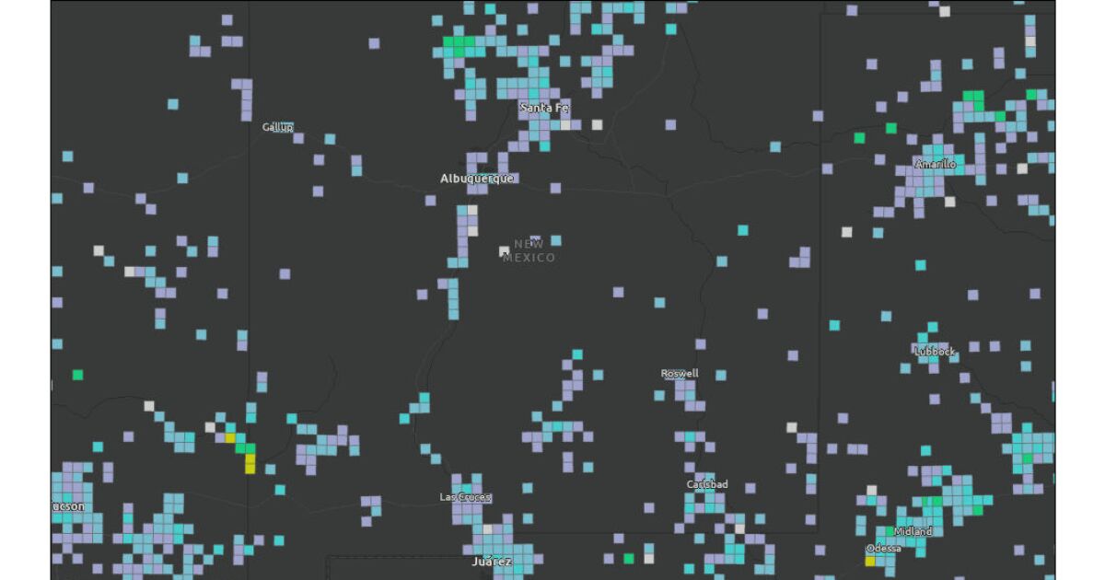Click the NEW MEXICO state label
Viewport: 1105px width, 580px height.
(x=529, y=250)
